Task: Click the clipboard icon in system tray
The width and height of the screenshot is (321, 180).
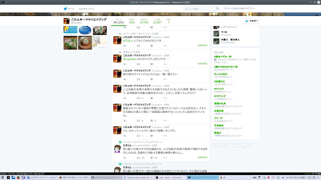Action: (x=259, y=177)
